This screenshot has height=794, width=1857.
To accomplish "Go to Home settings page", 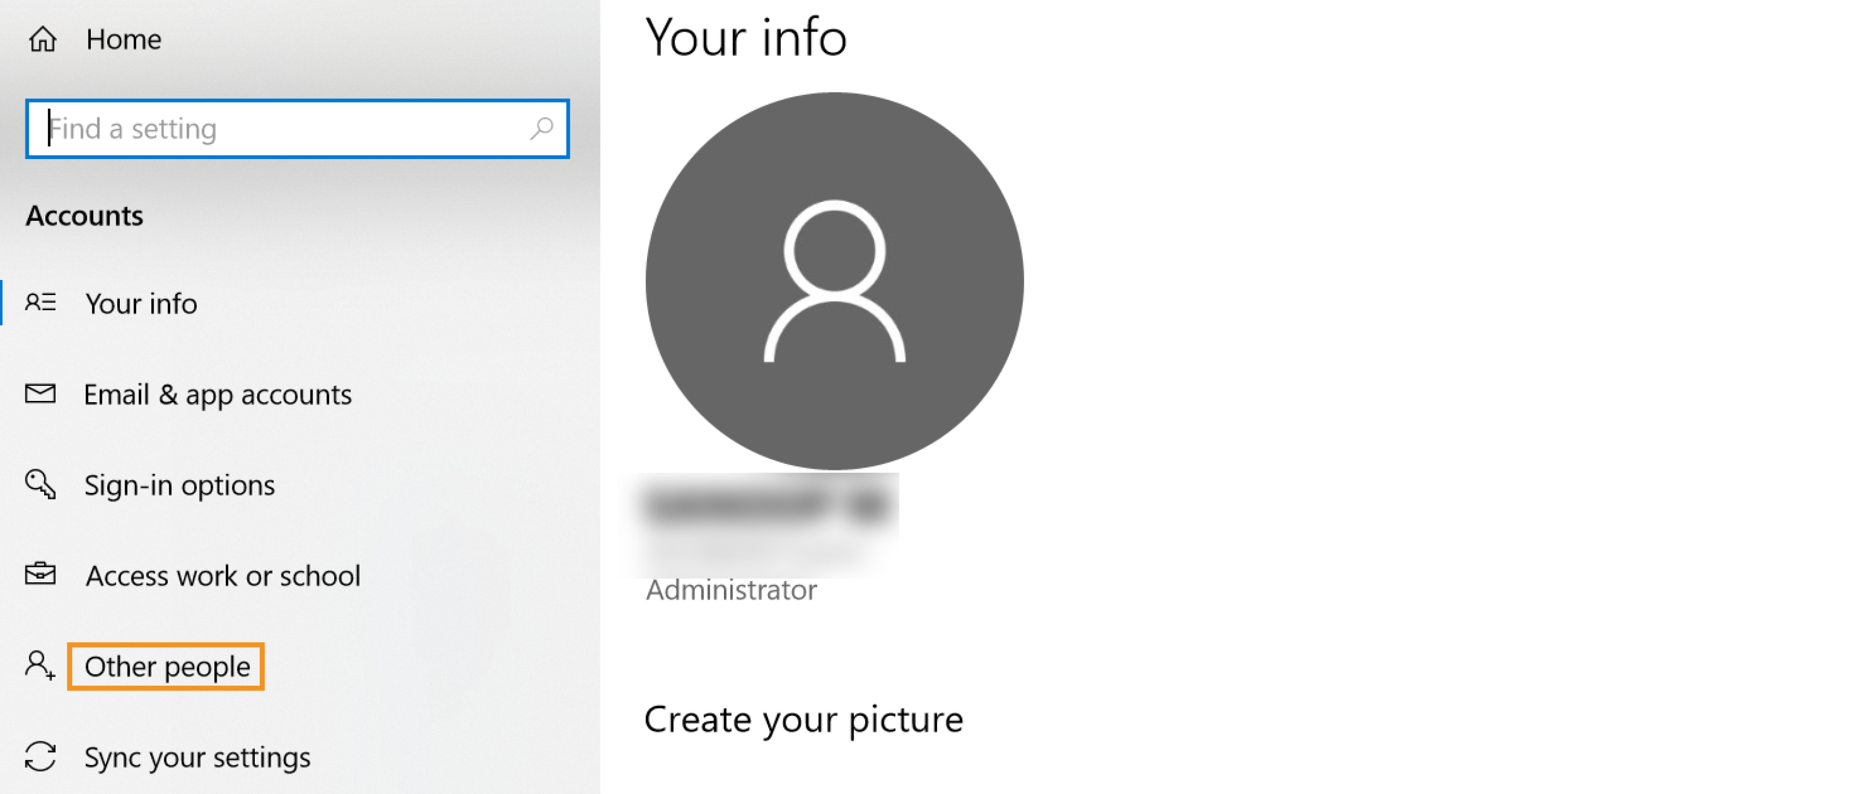I will pyautogui.click(x=123, y=40).
